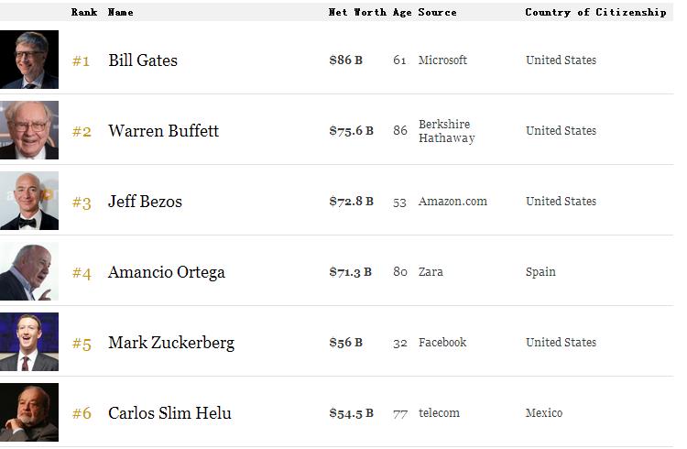Open the photo in the #2 row
This screenshot has width=687, height=449.
point(29,130)
